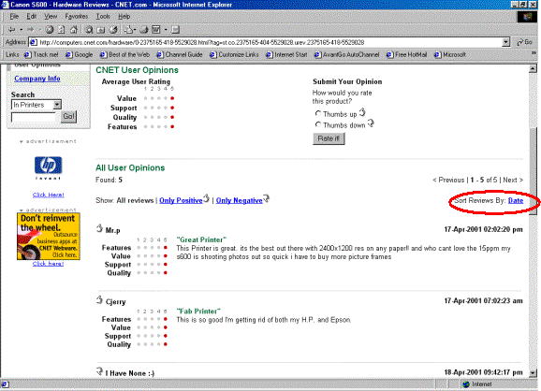541x391 pixels.
Task: Show more Links bar items chevron
Action: [534, 53]
